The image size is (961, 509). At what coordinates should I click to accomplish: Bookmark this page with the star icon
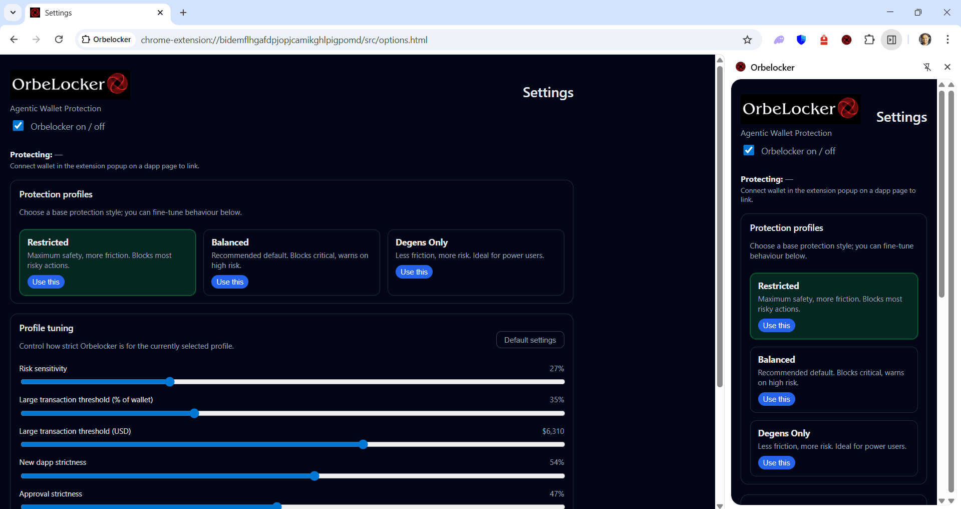click(747, 40)
